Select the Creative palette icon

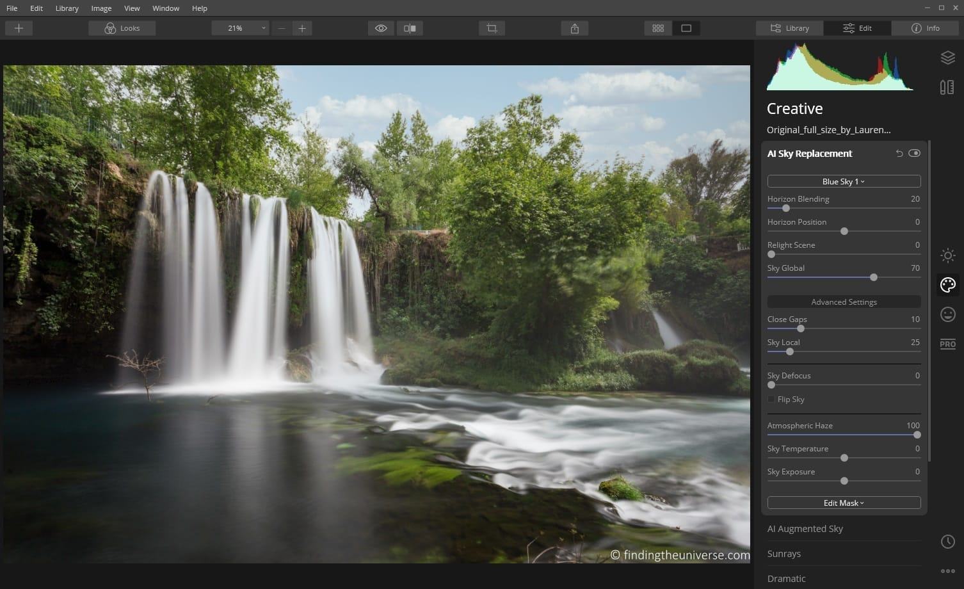pos(947,284)
